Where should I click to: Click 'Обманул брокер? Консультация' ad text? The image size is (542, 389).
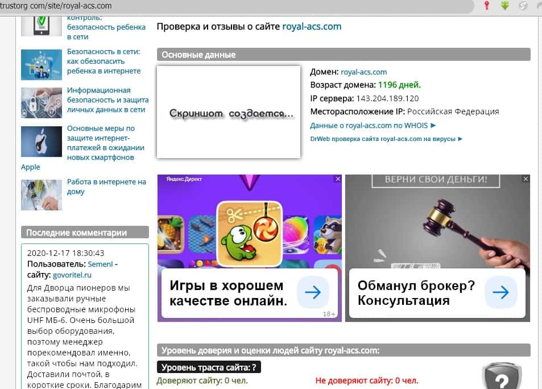tap(416, 293)
